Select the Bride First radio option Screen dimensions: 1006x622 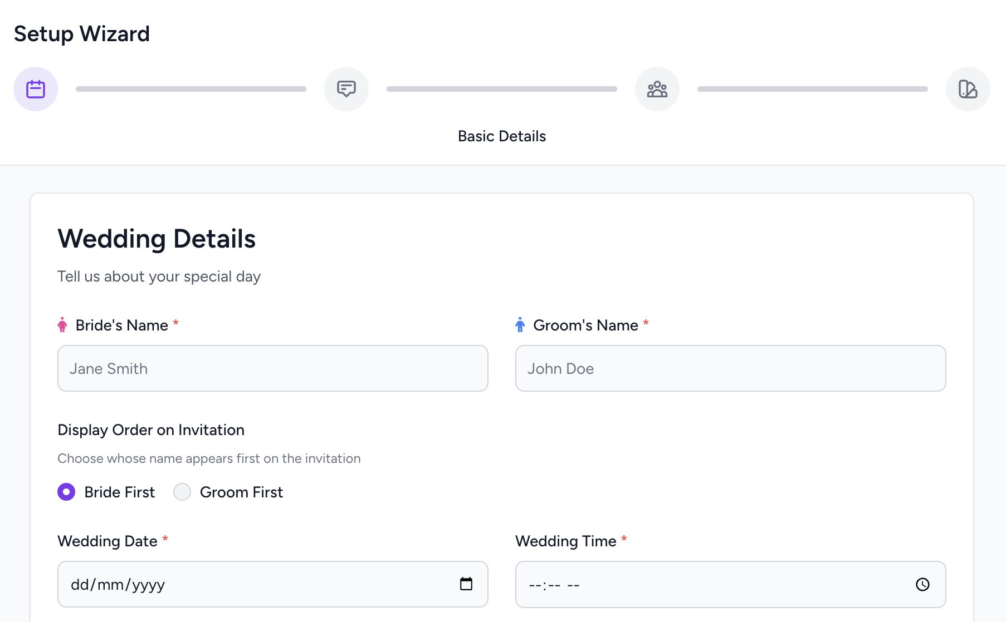[x=66, y=492]
